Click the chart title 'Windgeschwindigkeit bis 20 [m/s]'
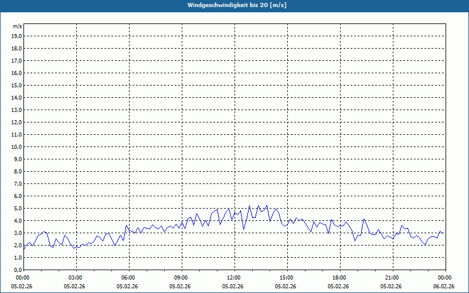Image resolution: width=469 pixels, height=293 pixels. coord(237,5)
